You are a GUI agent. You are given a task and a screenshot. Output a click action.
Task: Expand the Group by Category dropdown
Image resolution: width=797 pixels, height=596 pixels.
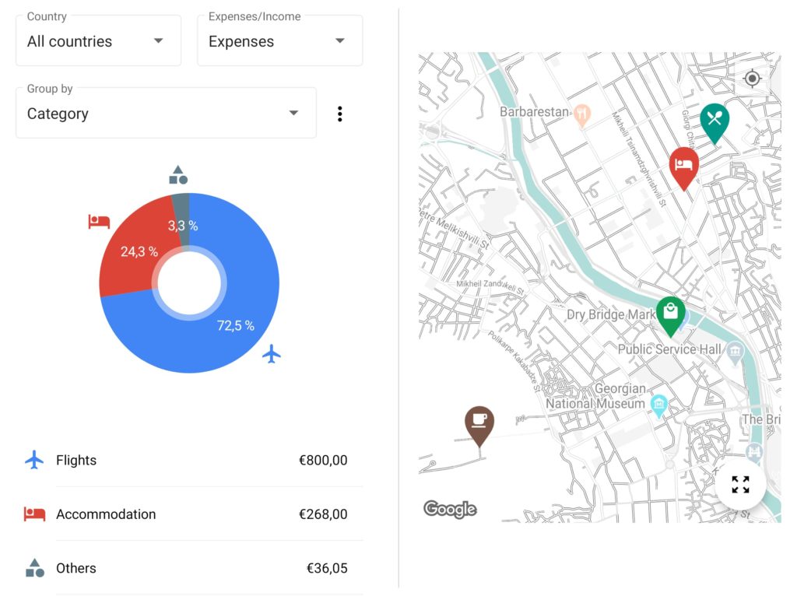(165, 113)
